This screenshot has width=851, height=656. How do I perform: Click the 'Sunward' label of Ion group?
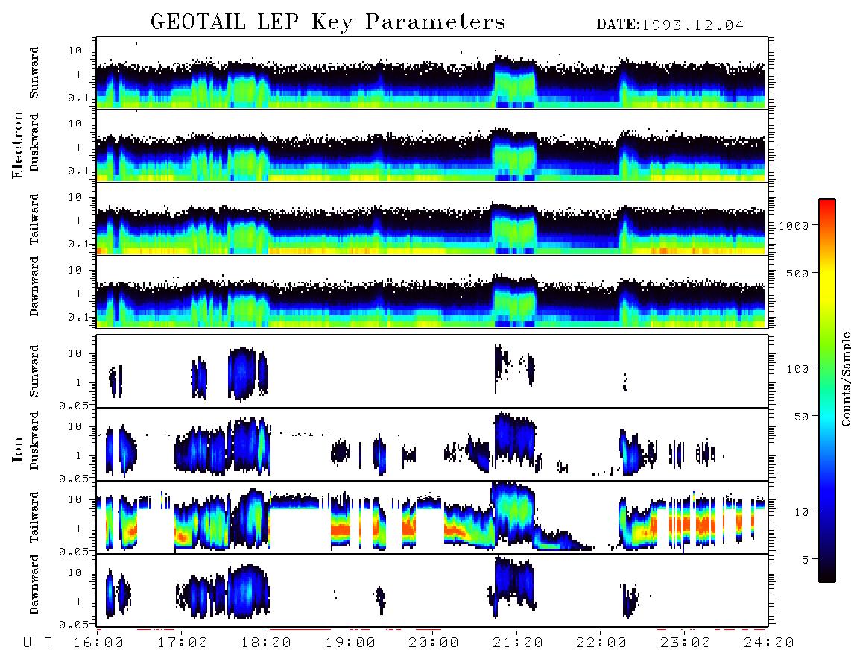(34, 371)
